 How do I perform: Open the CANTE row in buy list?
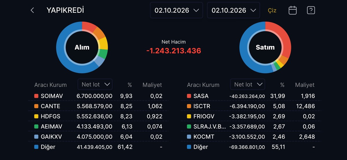pos(98,106)
